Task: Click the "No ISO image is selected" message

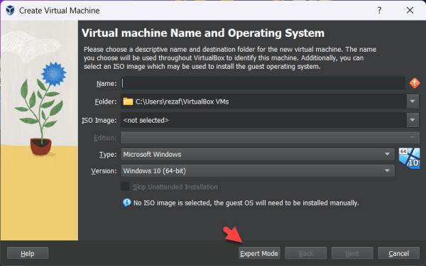Action: point(246,203)
